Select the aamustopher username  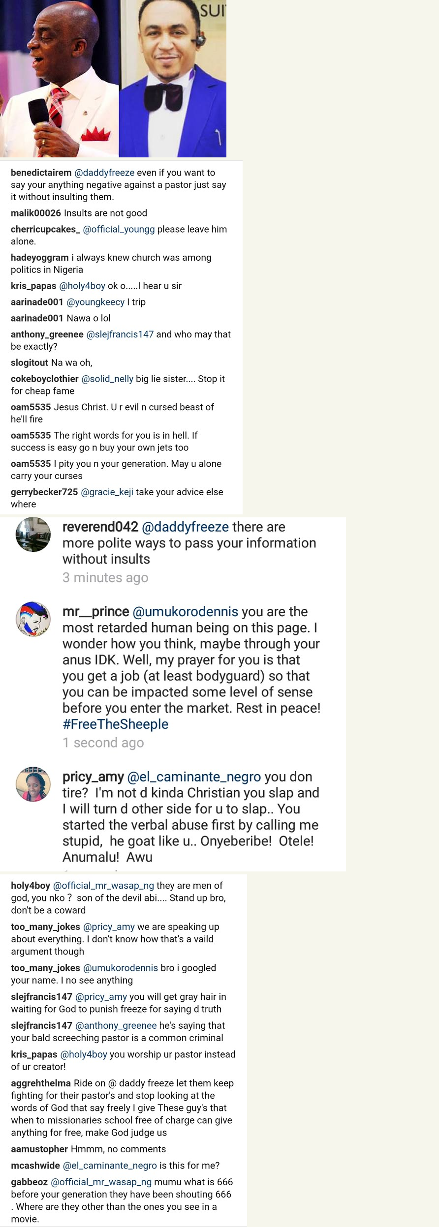(39, 1149)
